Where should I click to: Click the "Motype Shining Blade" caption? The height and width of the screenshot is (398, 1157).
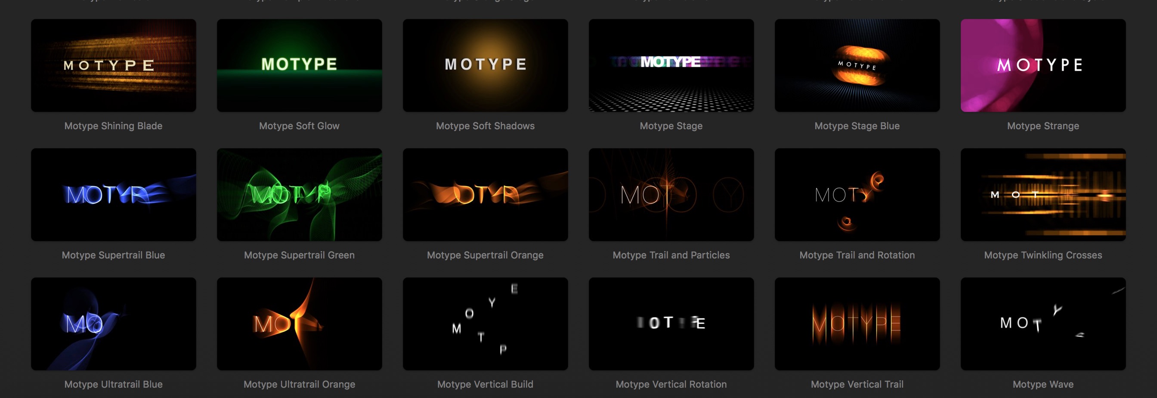(x=114, y=126)
